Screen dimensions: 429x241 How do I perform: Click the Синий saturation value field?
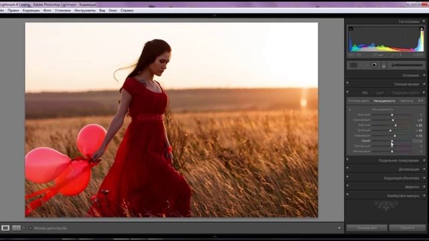coord(418,141)
